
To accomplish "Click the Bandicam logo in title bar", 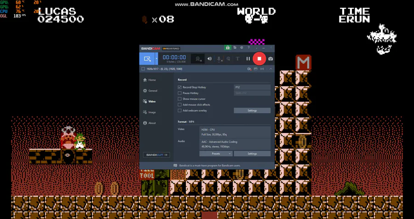I will (x=150, y=49).
